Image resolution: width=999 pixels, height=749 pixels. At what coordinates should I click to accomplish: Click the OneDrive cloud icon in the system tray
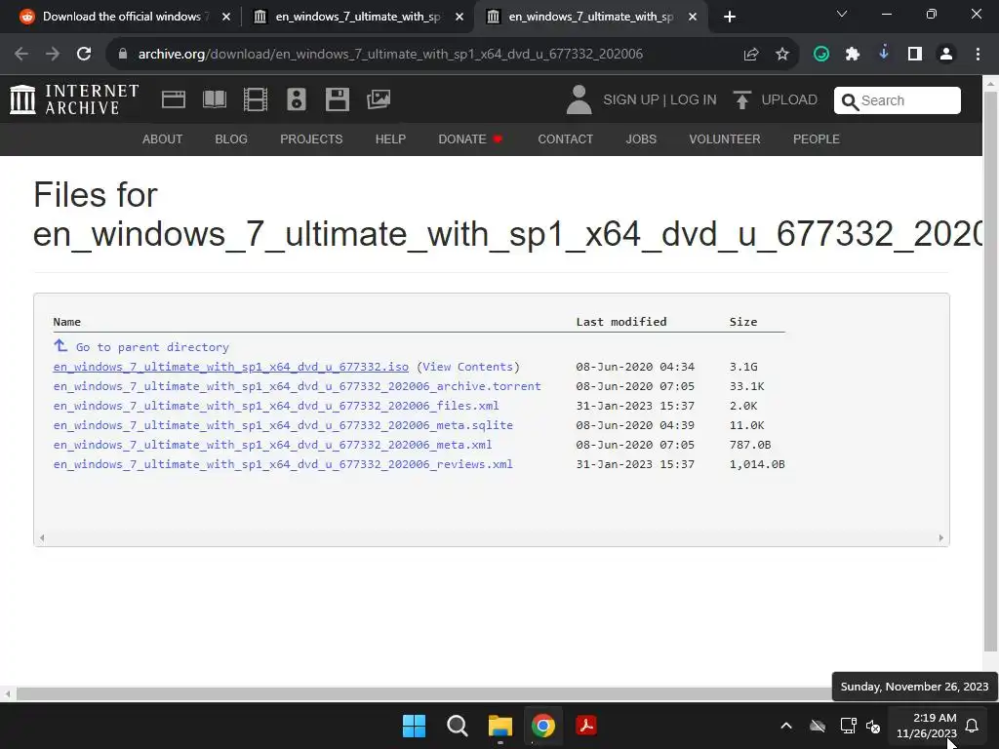(x=818, y=726)
